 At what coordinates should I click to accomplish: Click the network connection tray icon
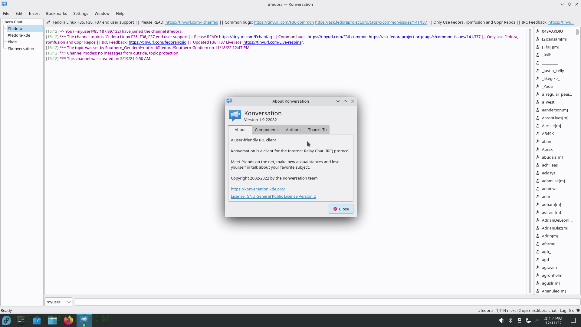tap(528, 320)
